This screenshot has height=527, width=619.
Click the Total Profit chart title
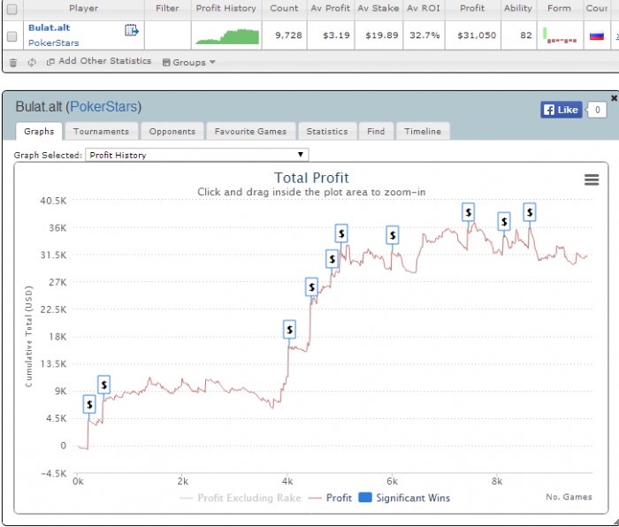coord(311,178)
